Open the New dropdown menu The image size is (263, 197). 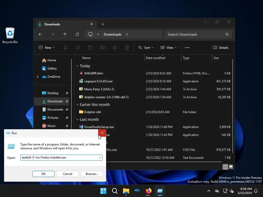[x=46, y=47]
